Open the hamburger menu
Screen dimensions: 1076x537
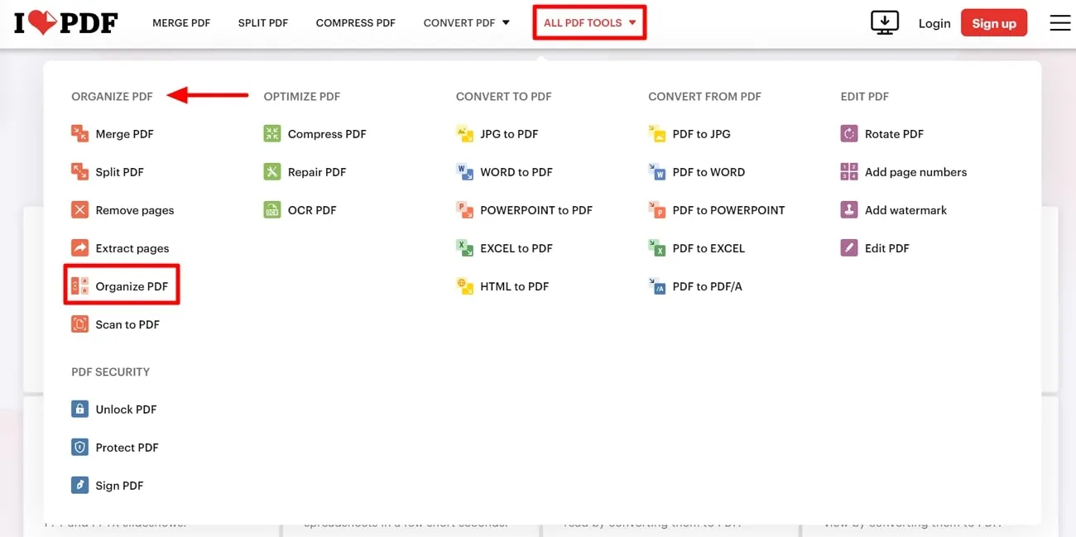(1060, 22)
